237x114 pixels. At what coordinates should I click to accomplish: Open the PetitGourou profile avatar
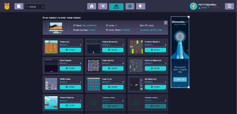pos(193,6)
